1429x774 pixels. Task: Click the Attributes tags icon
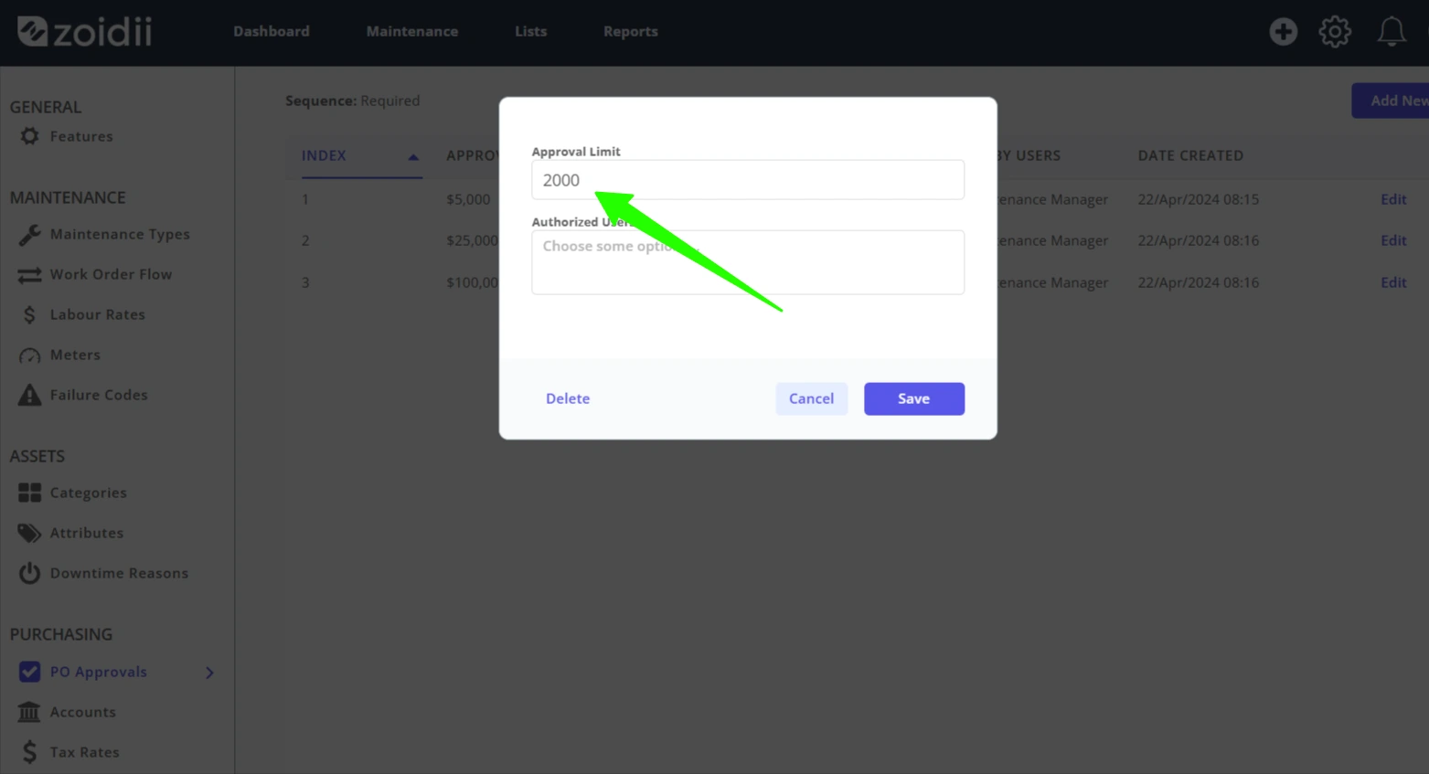click(29, 533)
